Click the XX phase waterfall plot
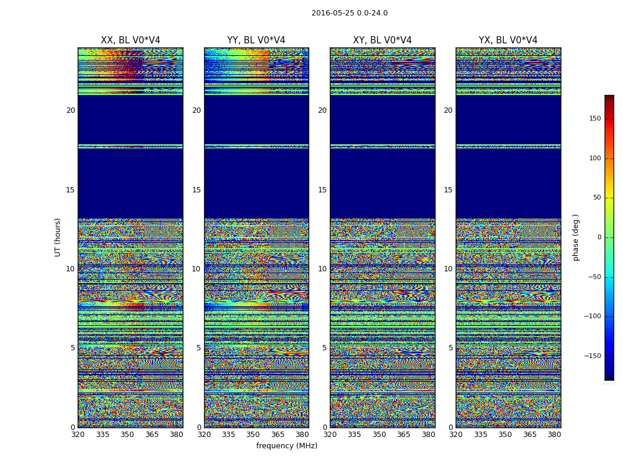Screen dimensions: 623x475 pyautogui.click(x=131, y=237)
